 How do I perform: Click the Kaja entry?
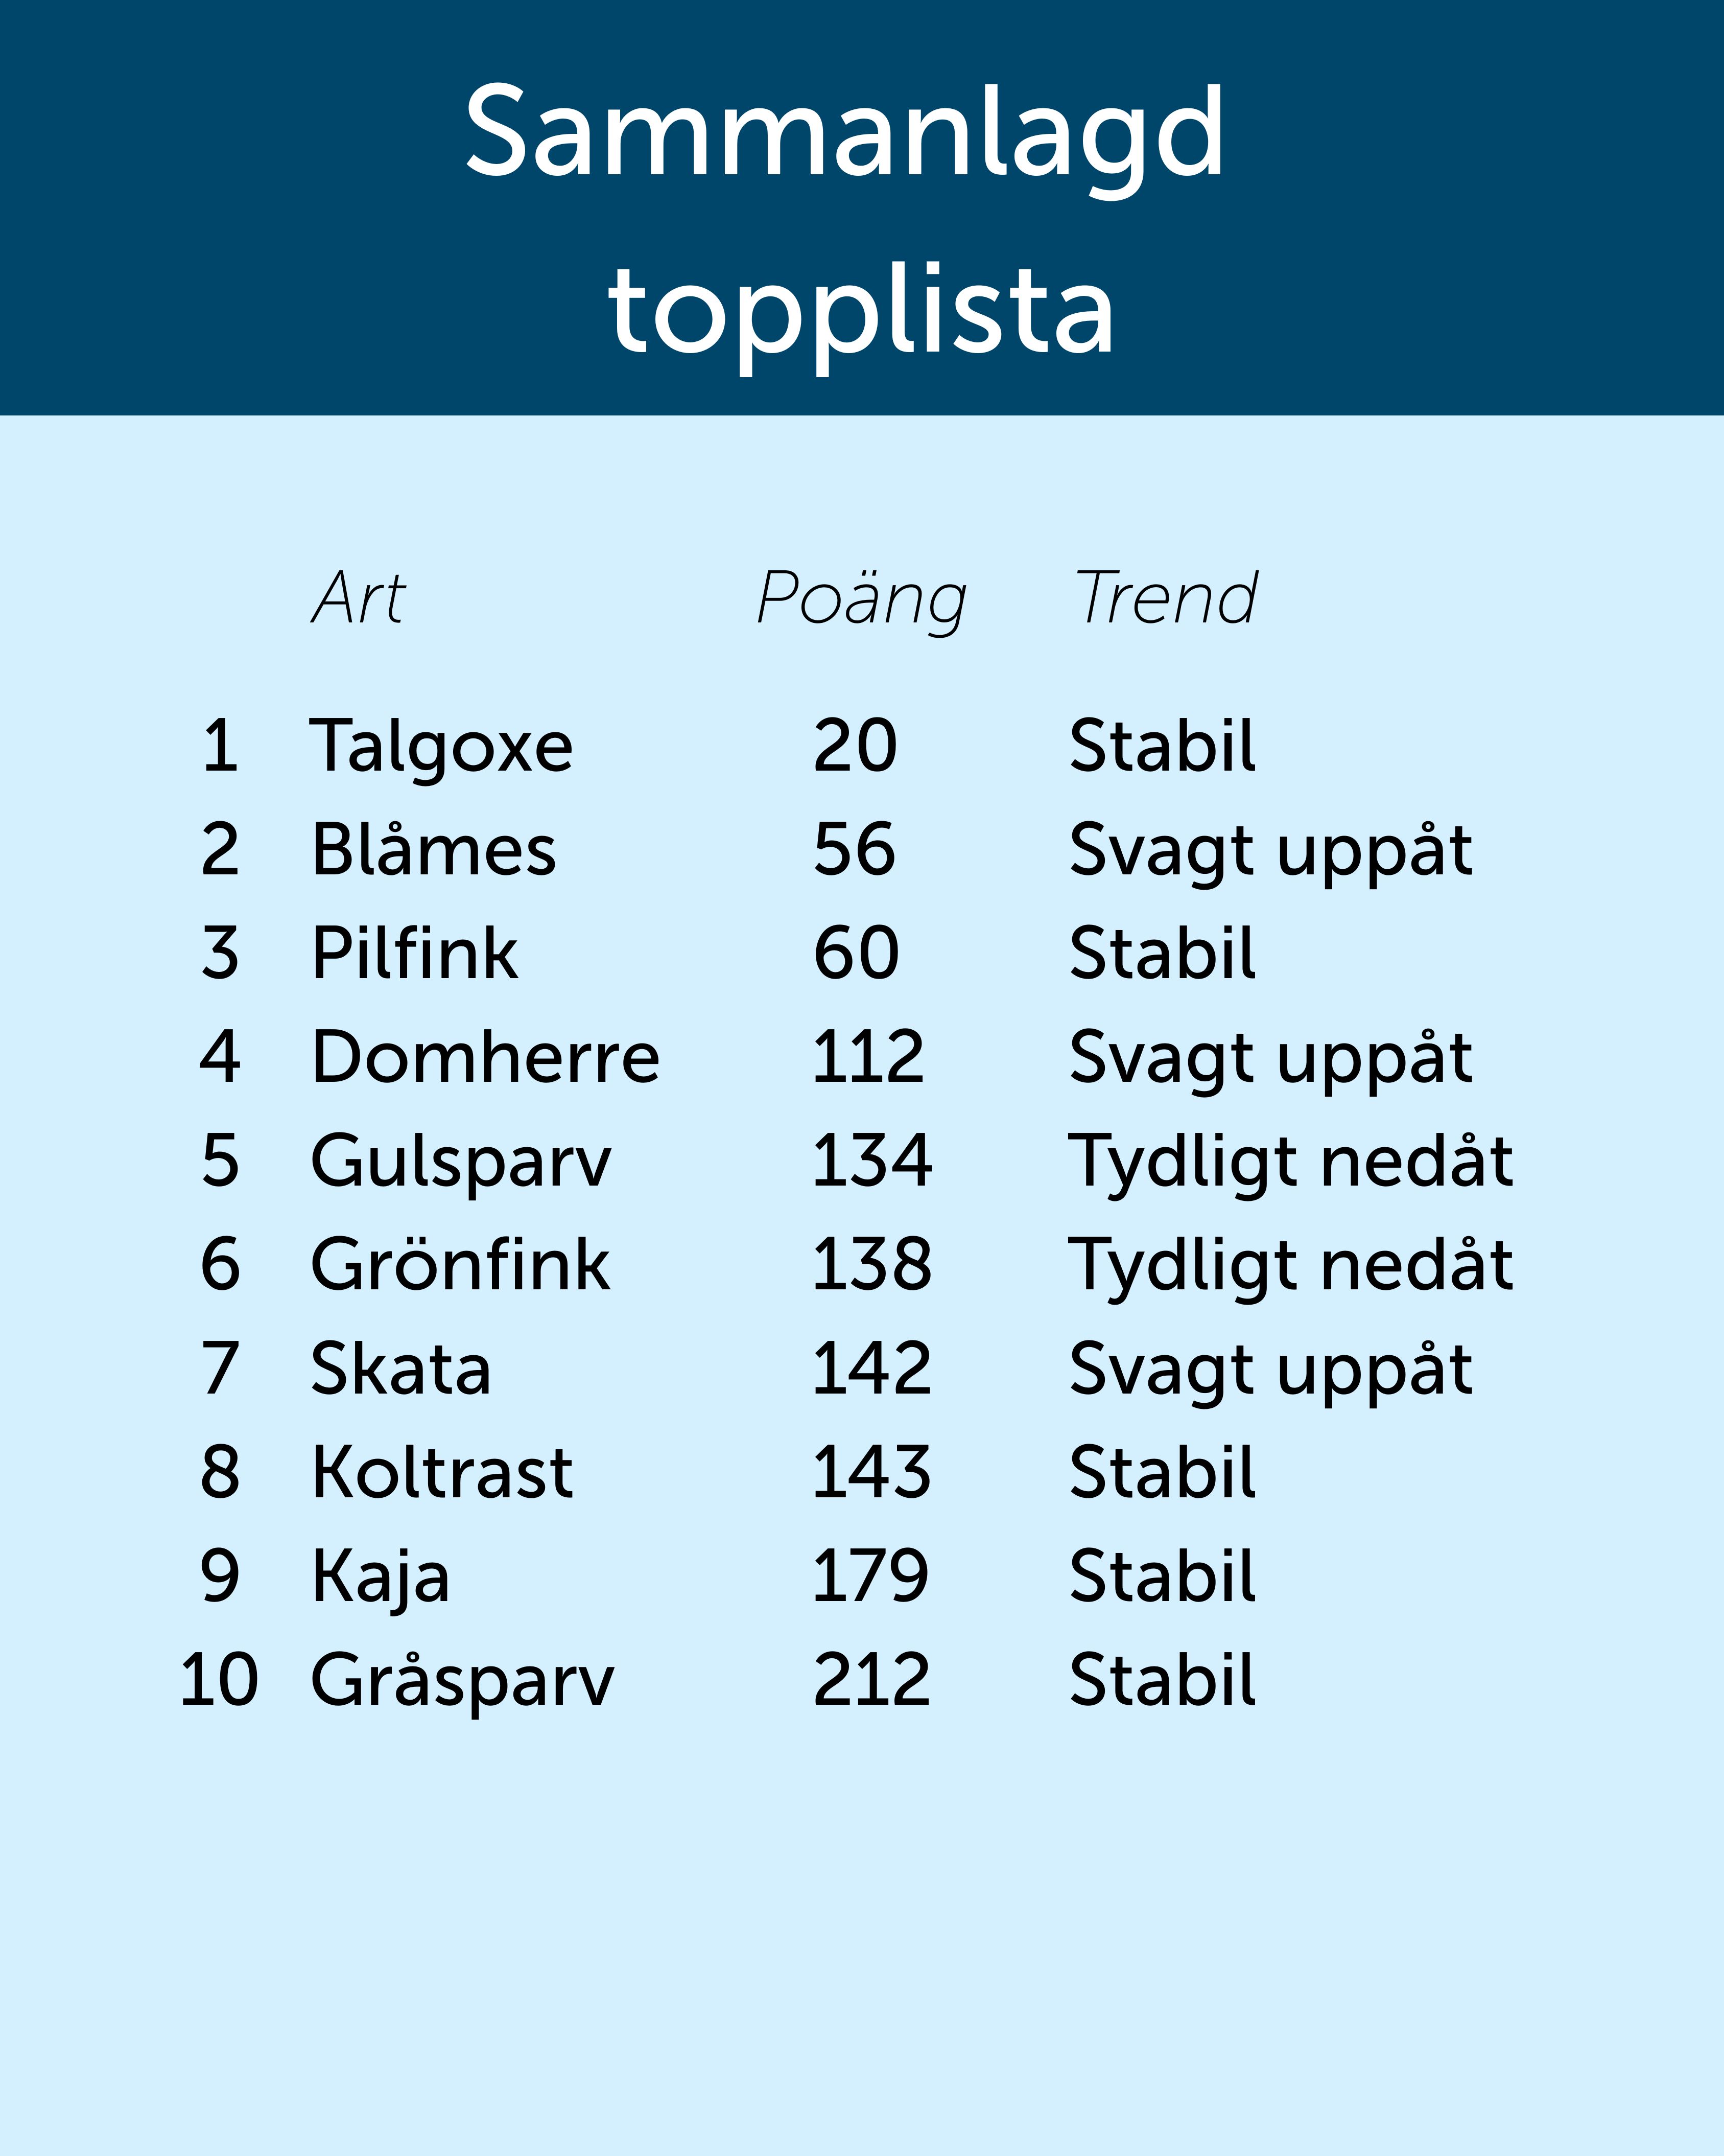(381, 1577)
